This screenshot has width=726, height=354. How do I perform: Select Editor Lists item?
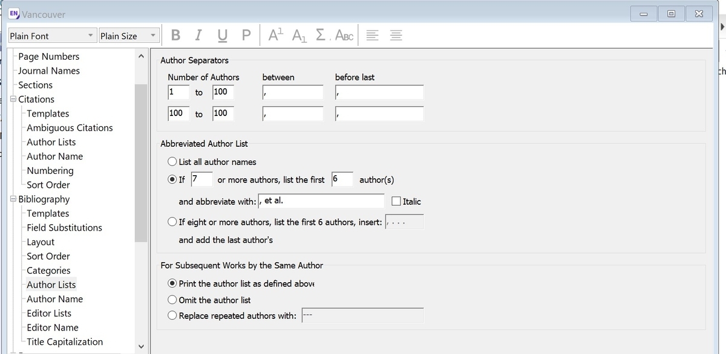pos(49,314)
